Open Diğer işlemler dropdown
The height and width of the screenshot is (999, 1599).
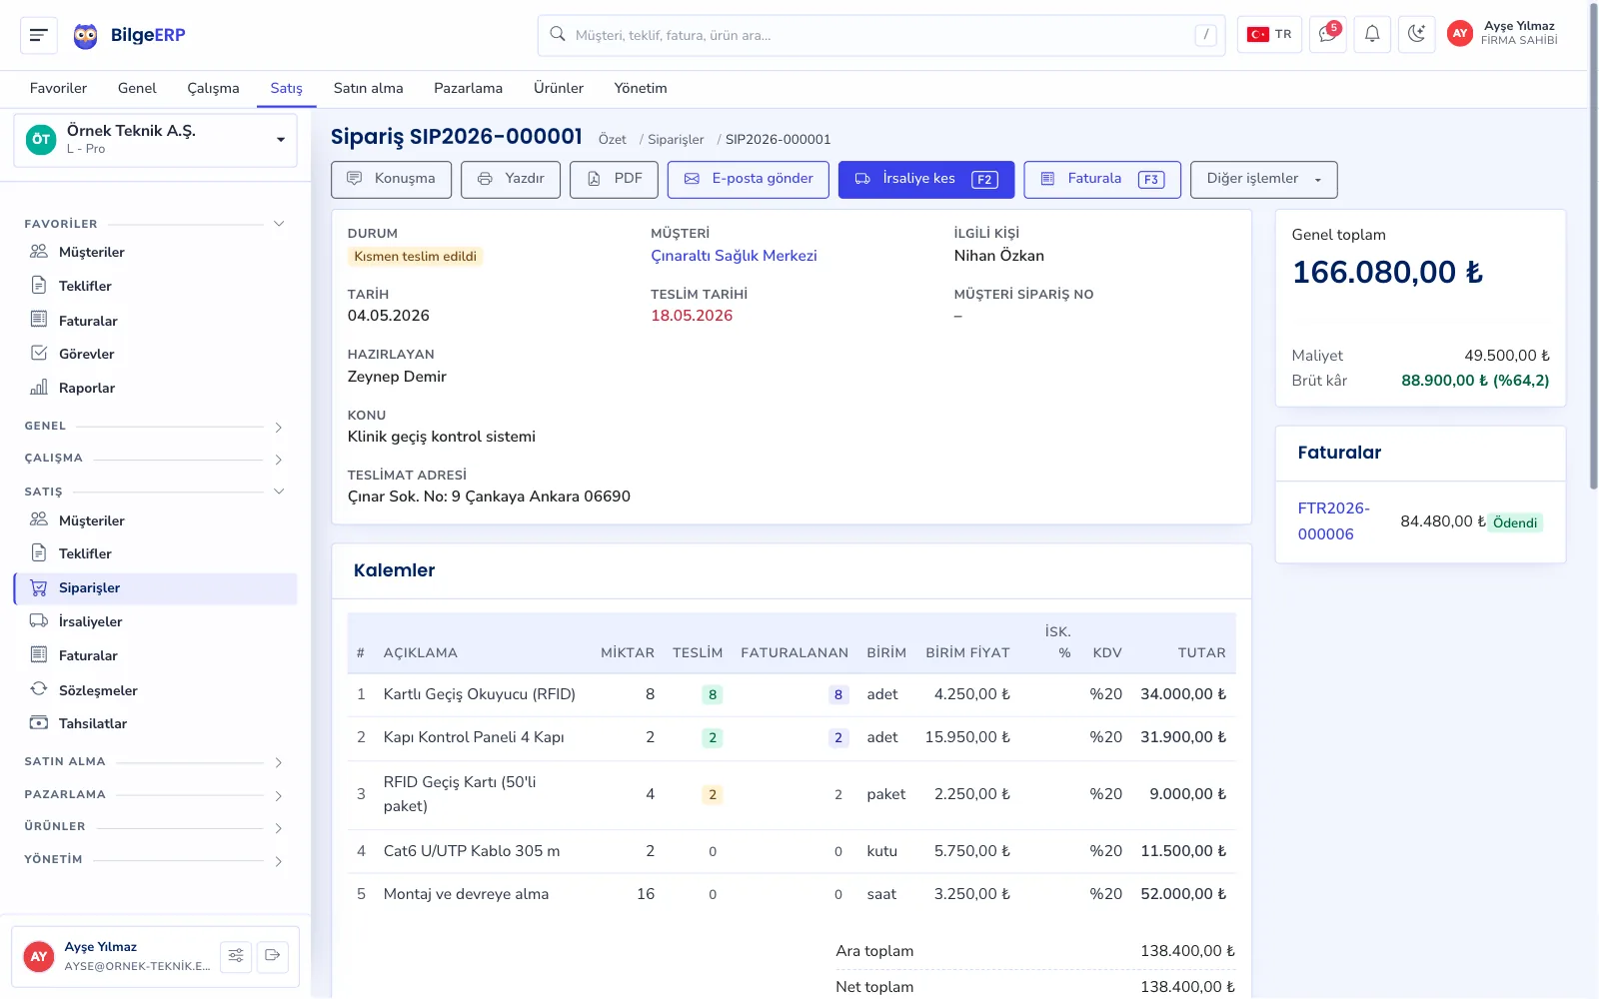1264,180
